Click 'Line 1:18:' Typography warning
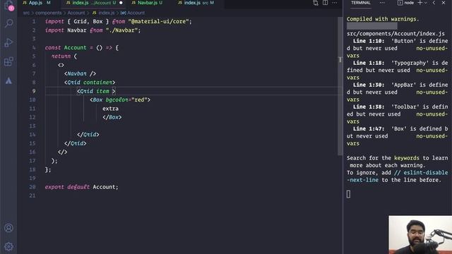 (369, 63)
